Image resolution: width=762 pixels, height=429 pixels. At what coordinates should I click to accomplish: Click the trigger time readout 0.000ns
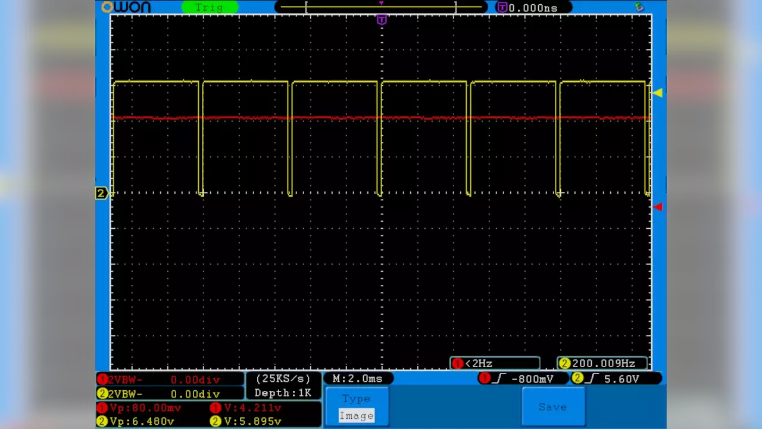point(533,8)
